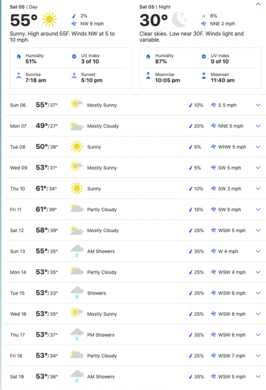The height and width of the screenshot is (390, 266).
Task: Expand the Thu 10 forecast details
Action: [x=258, y=188]
